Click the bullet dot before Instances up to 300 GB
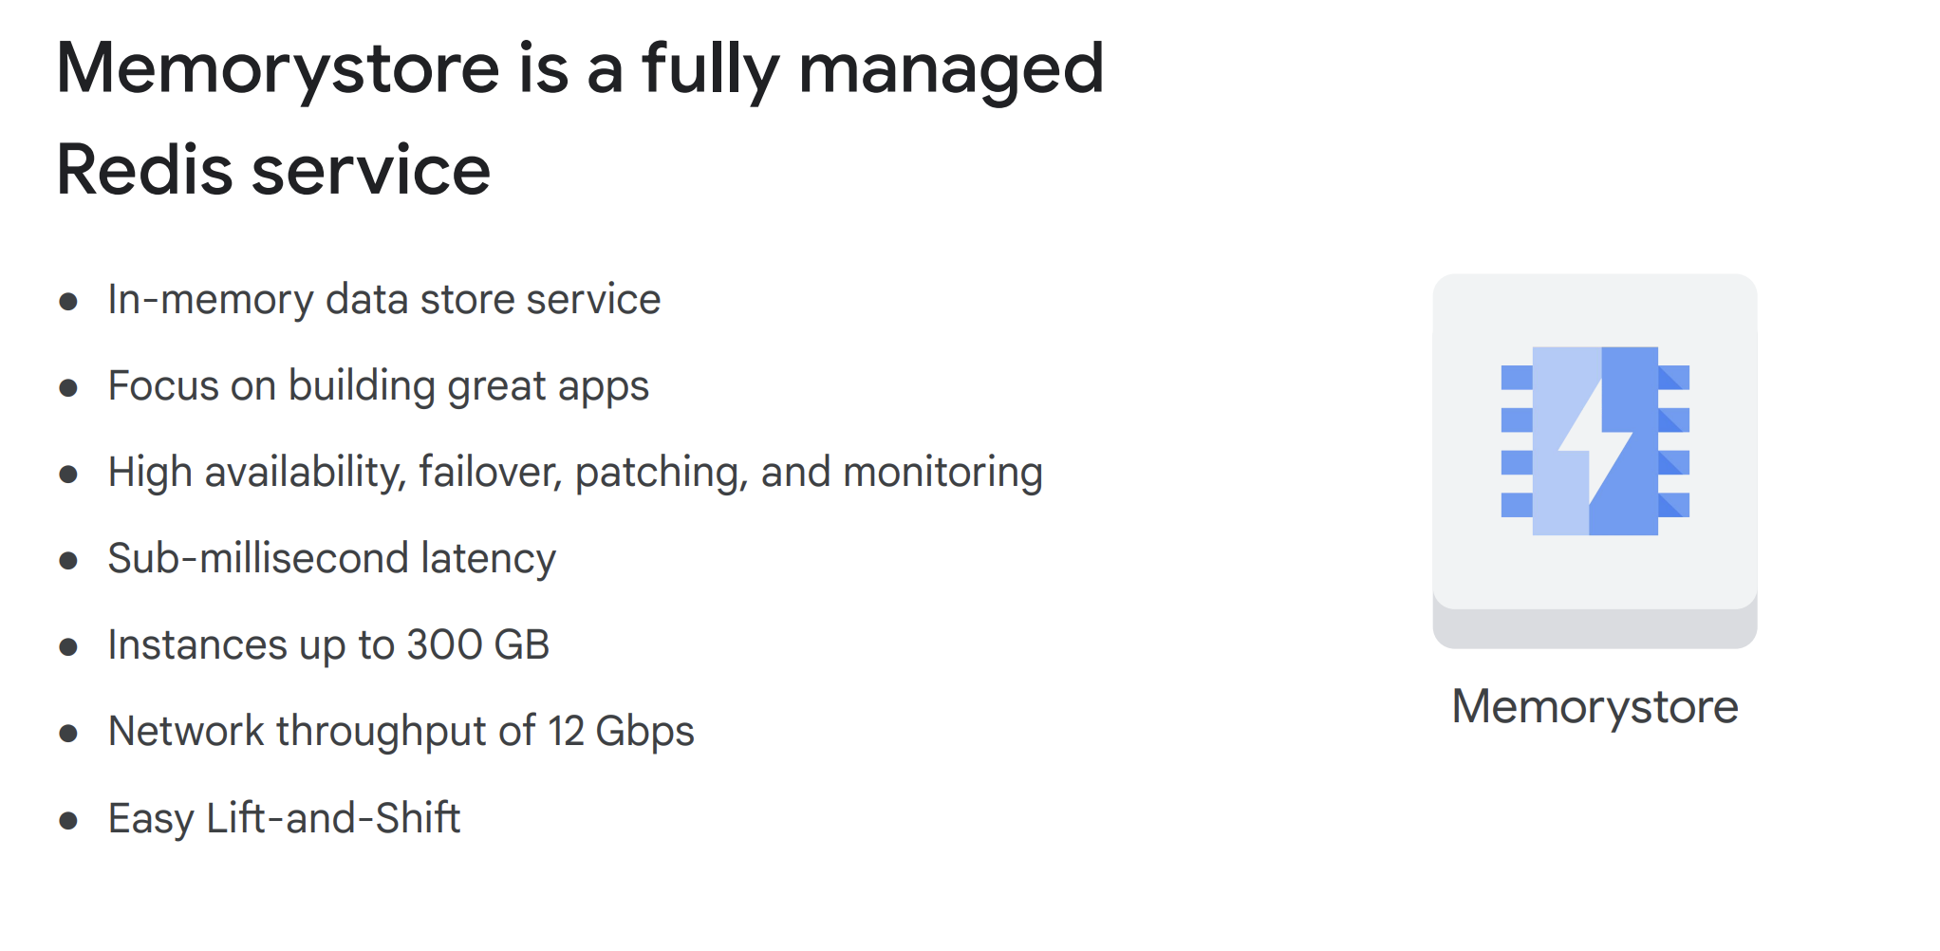The image size is (1940, 951). pos(68,647)
